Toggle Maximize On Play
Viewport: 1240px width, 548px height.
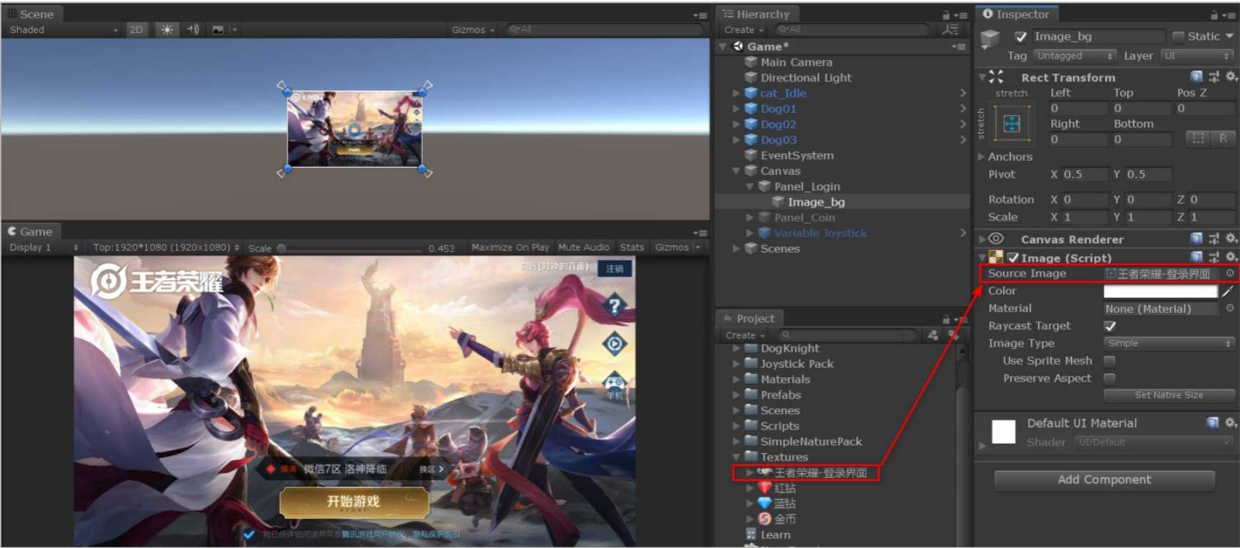point(510,247)
